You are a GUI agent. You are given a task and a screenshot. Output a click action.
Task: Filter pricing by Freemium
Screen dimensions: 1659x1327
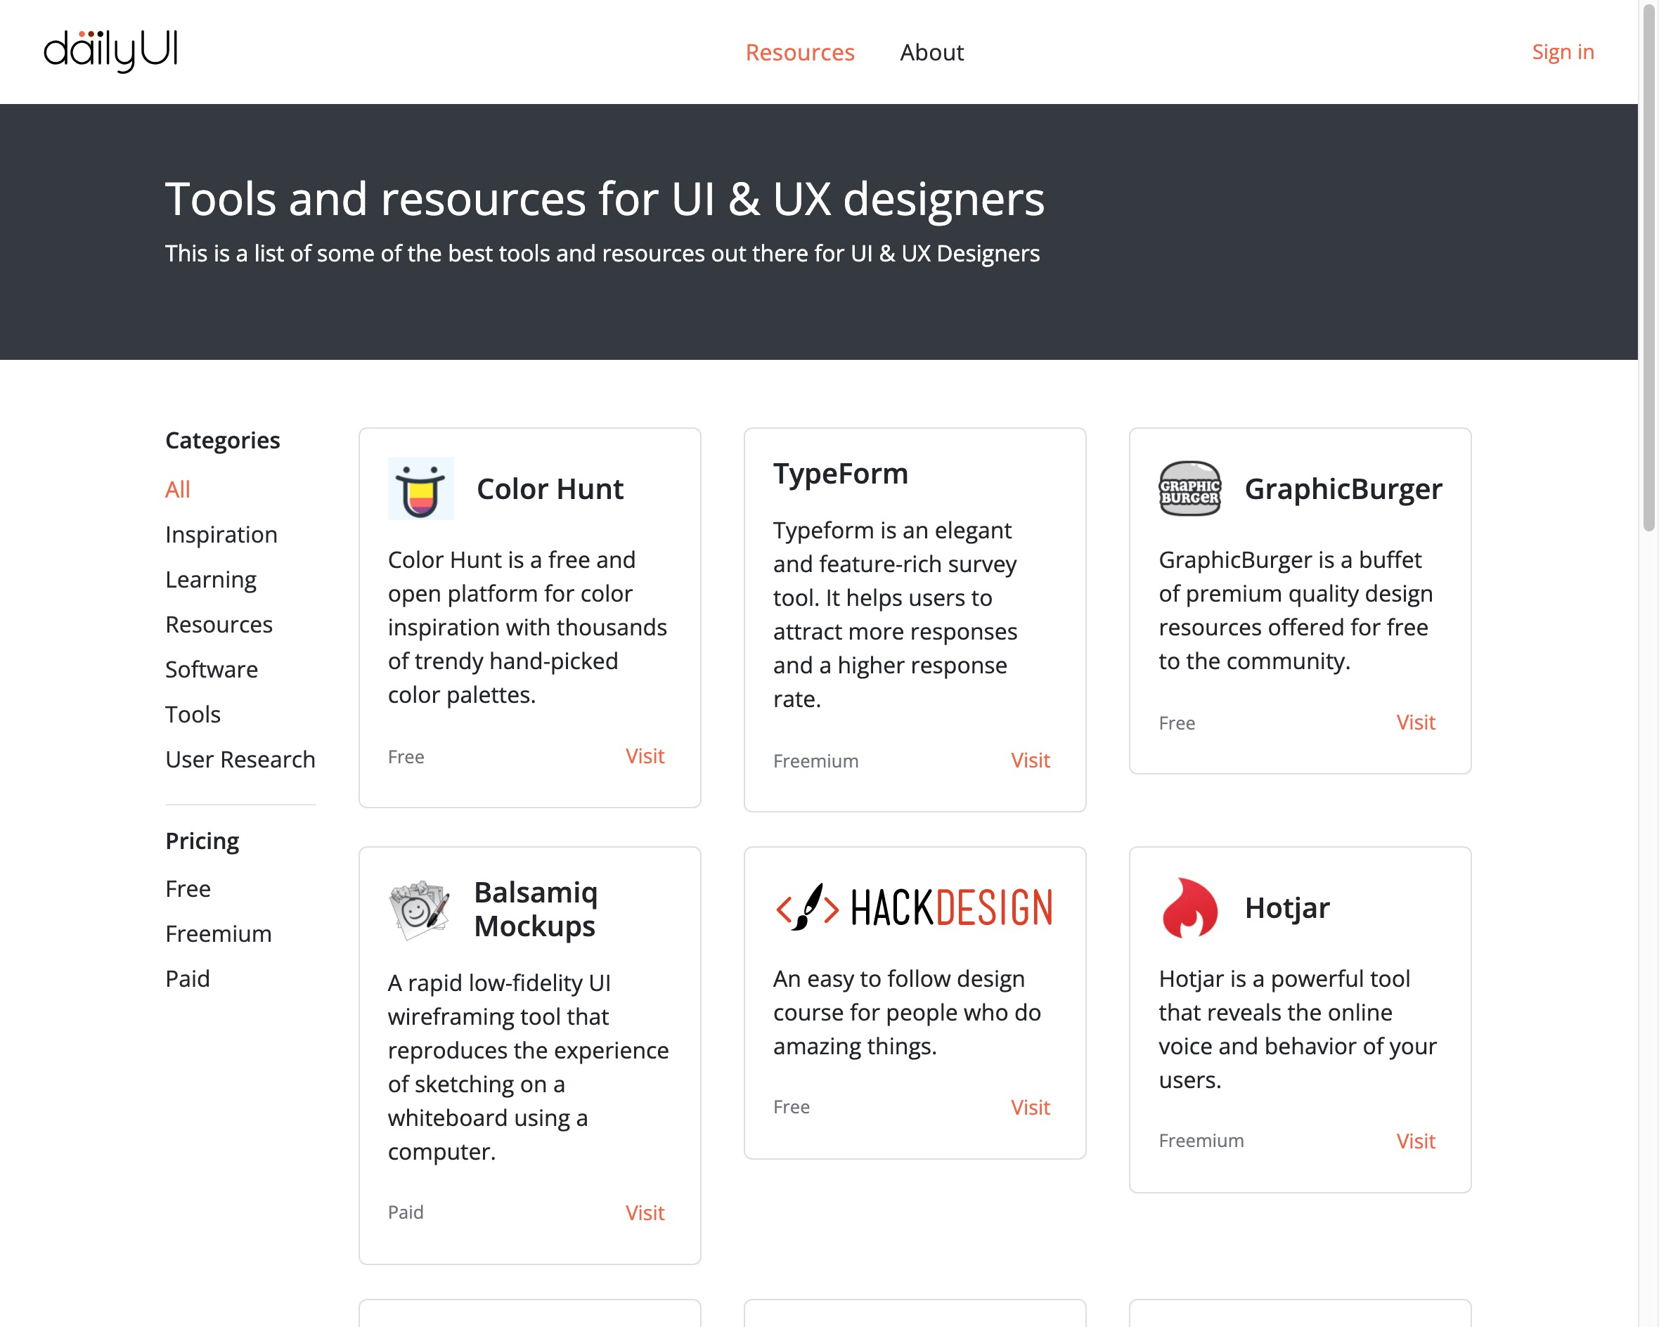coord(219,934)
